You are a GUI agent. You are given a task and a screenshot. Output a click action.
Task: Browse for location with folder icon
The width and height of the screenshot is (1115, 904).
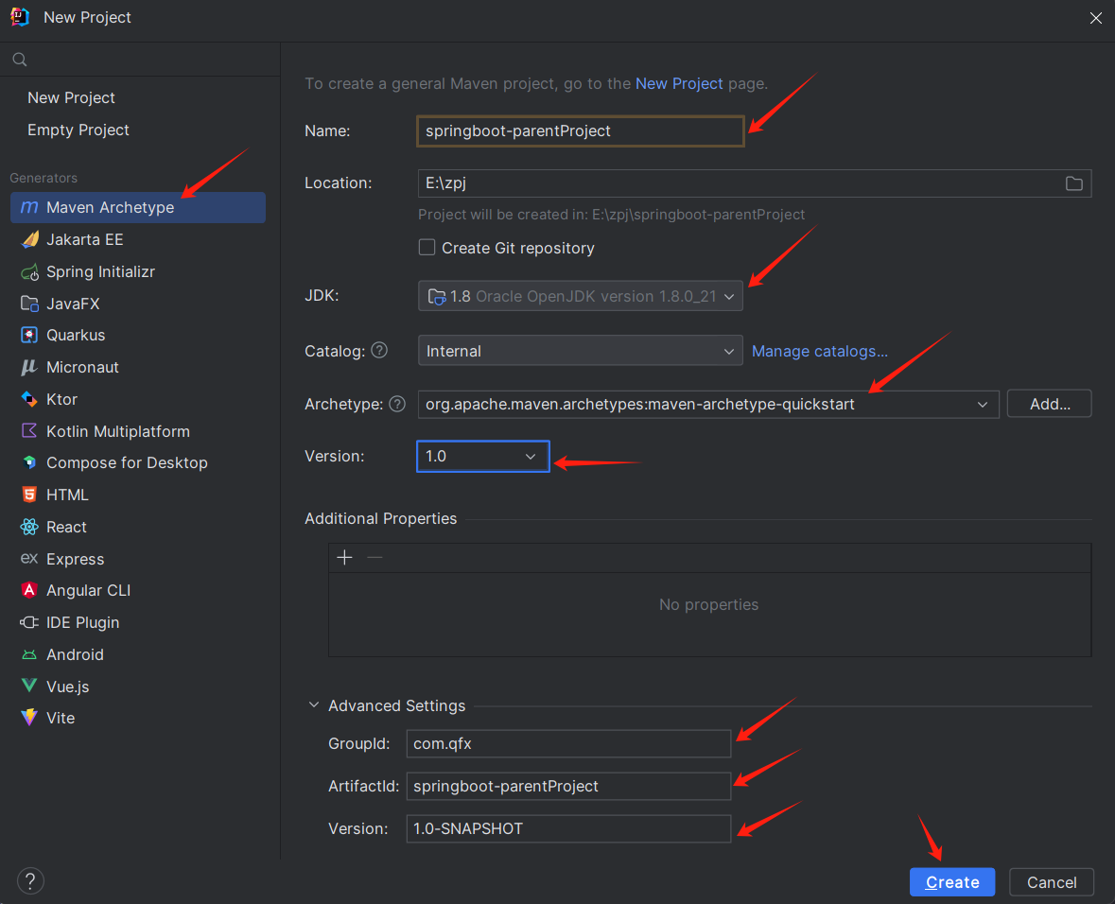pyautogui.click(x=1073, y=183)
